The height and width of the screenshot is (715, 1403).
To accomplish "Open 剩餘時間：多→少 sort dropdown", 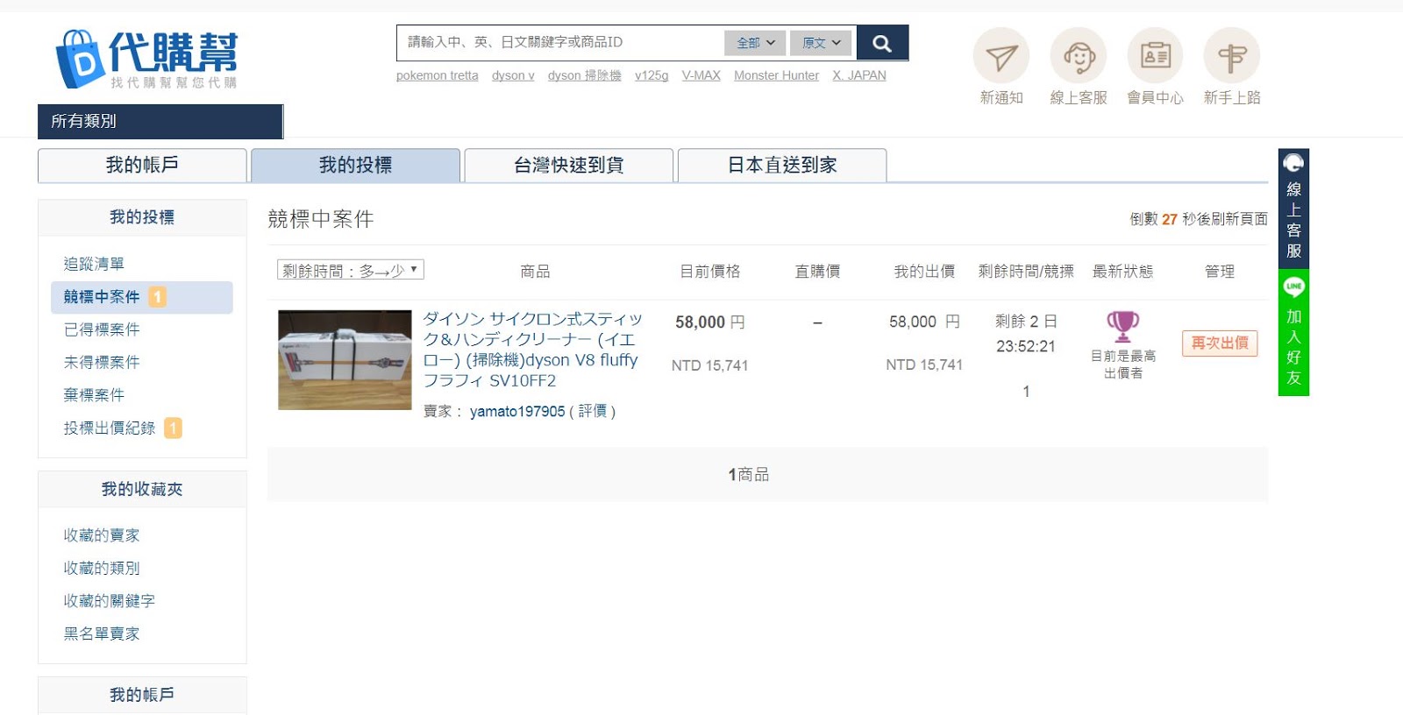I will pyautogui.click(x=351, y=270).
